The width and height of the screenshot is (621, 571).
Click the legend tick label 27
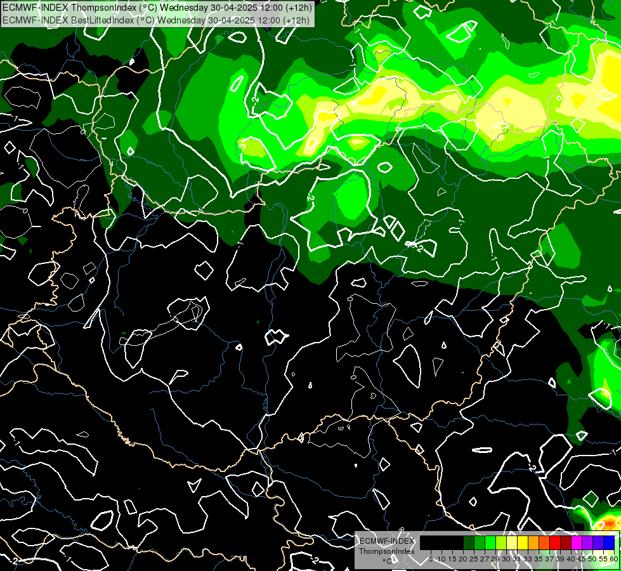click(x=485, y=559)
